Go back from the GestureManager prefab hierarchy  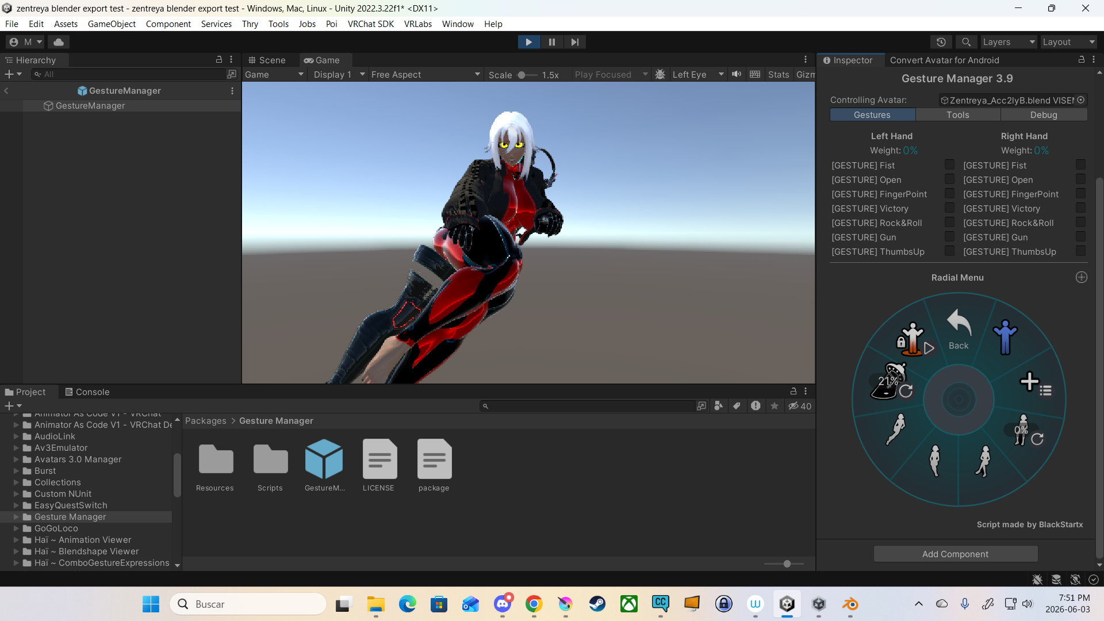pos(6,91)
